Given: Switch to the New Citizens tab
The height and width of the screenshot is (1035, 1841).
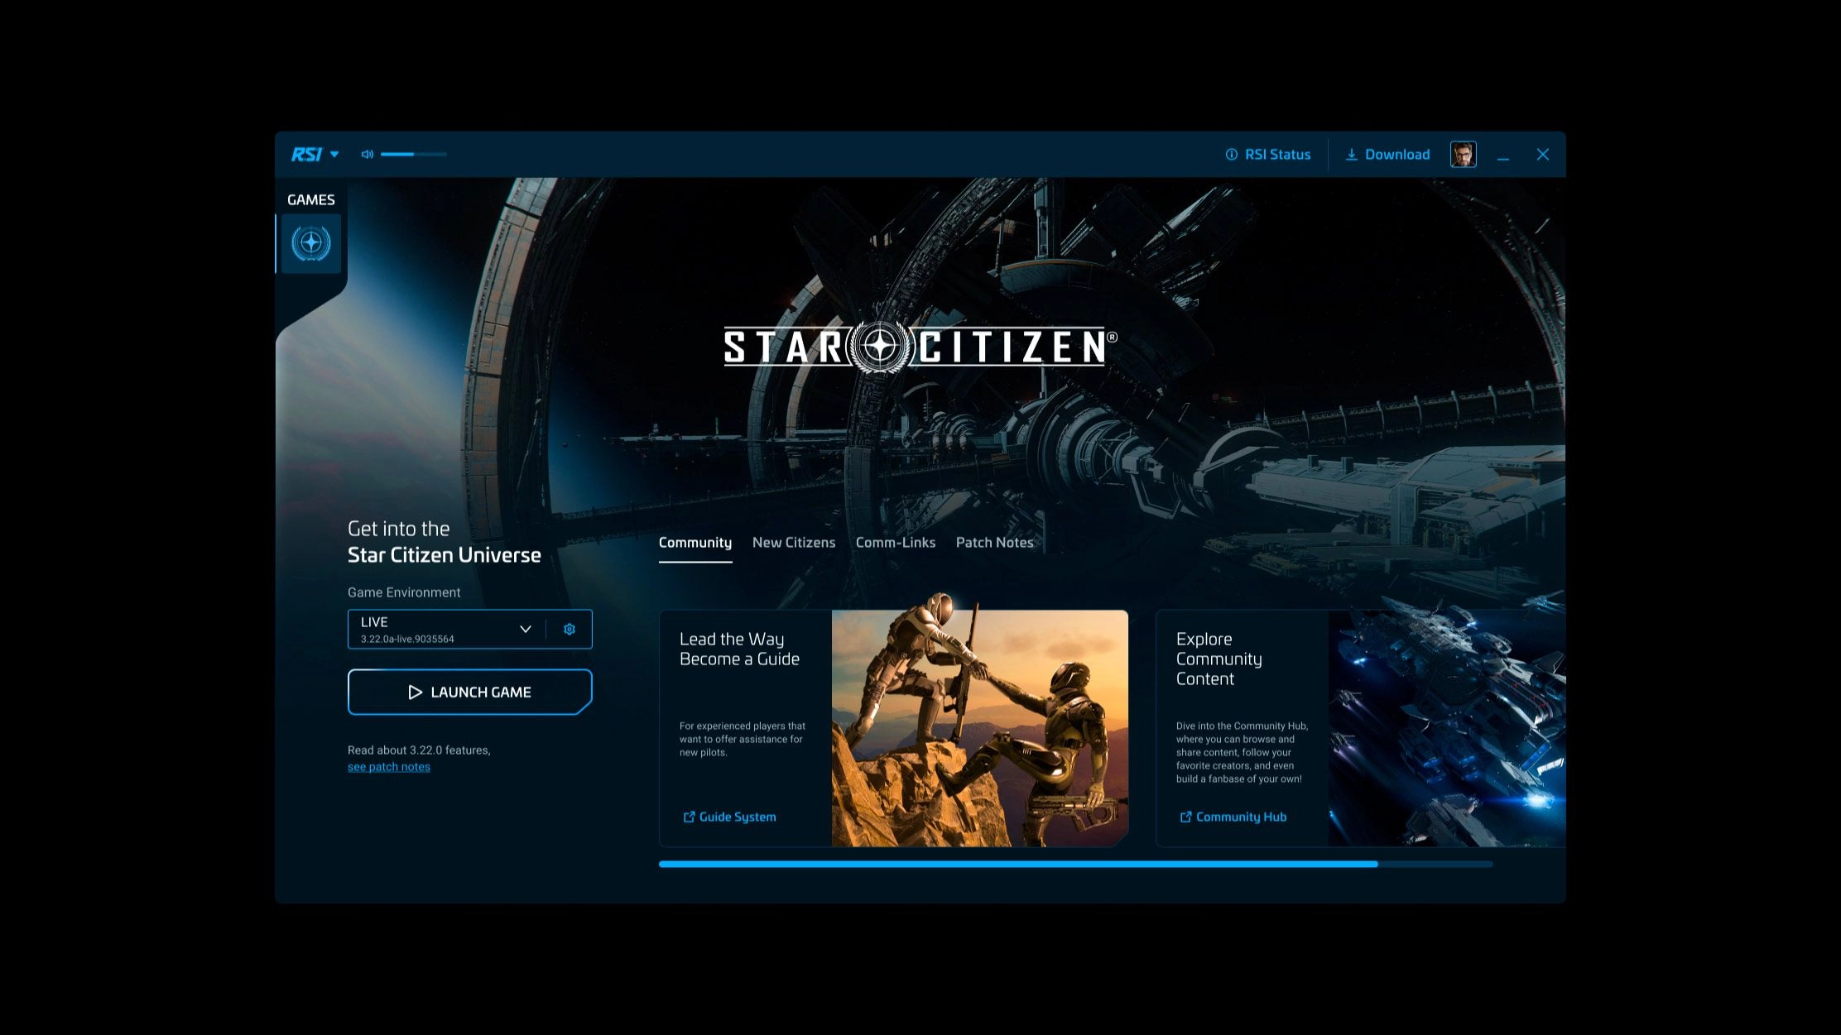Looking at the screenshot, I should pyautogui.click(x=793, y=543).
